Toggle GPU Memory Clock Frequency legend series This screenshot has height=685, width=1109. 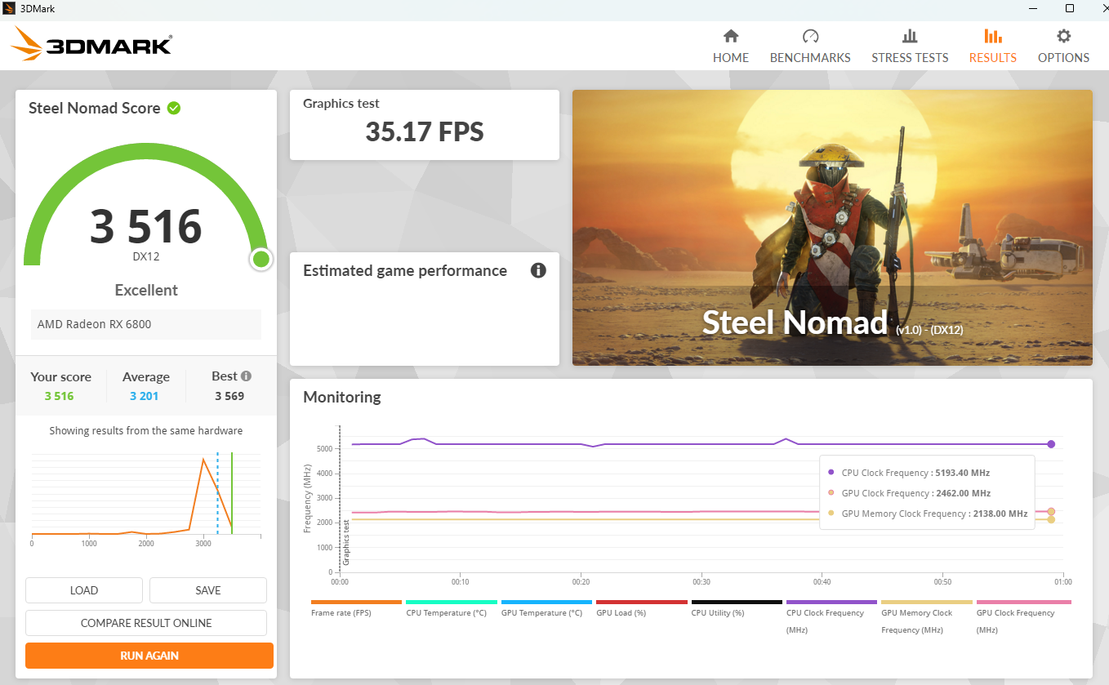[927, 619]
